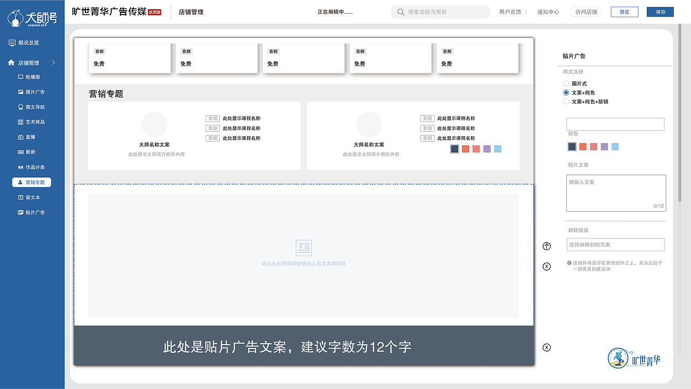The height and width of the screenshot is (389, 691).
Task: Click the search magnifier icon
Action: [401, 12]
